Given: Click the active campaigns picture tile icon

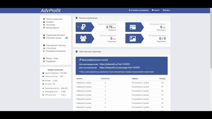Looking at the screenshot, I should [133, 39].
